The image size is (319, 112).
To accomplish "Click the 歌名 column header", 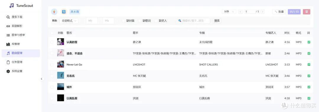I will (x=69, y=33).
